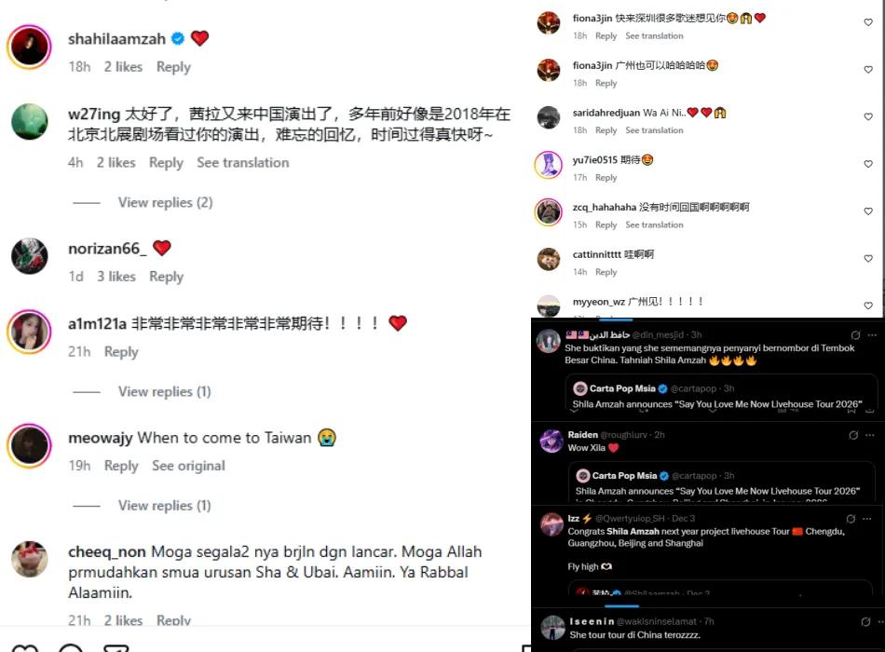Viewport: 885px width, 652px height.
Task: Toggle See translation on w27ing's comment
Action: (243, 163)
